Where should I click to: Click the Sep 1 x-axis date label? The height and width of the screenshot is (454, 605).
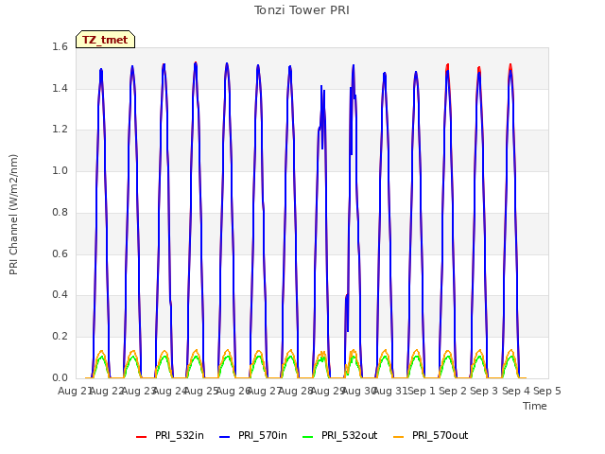(x=422, y=391)
